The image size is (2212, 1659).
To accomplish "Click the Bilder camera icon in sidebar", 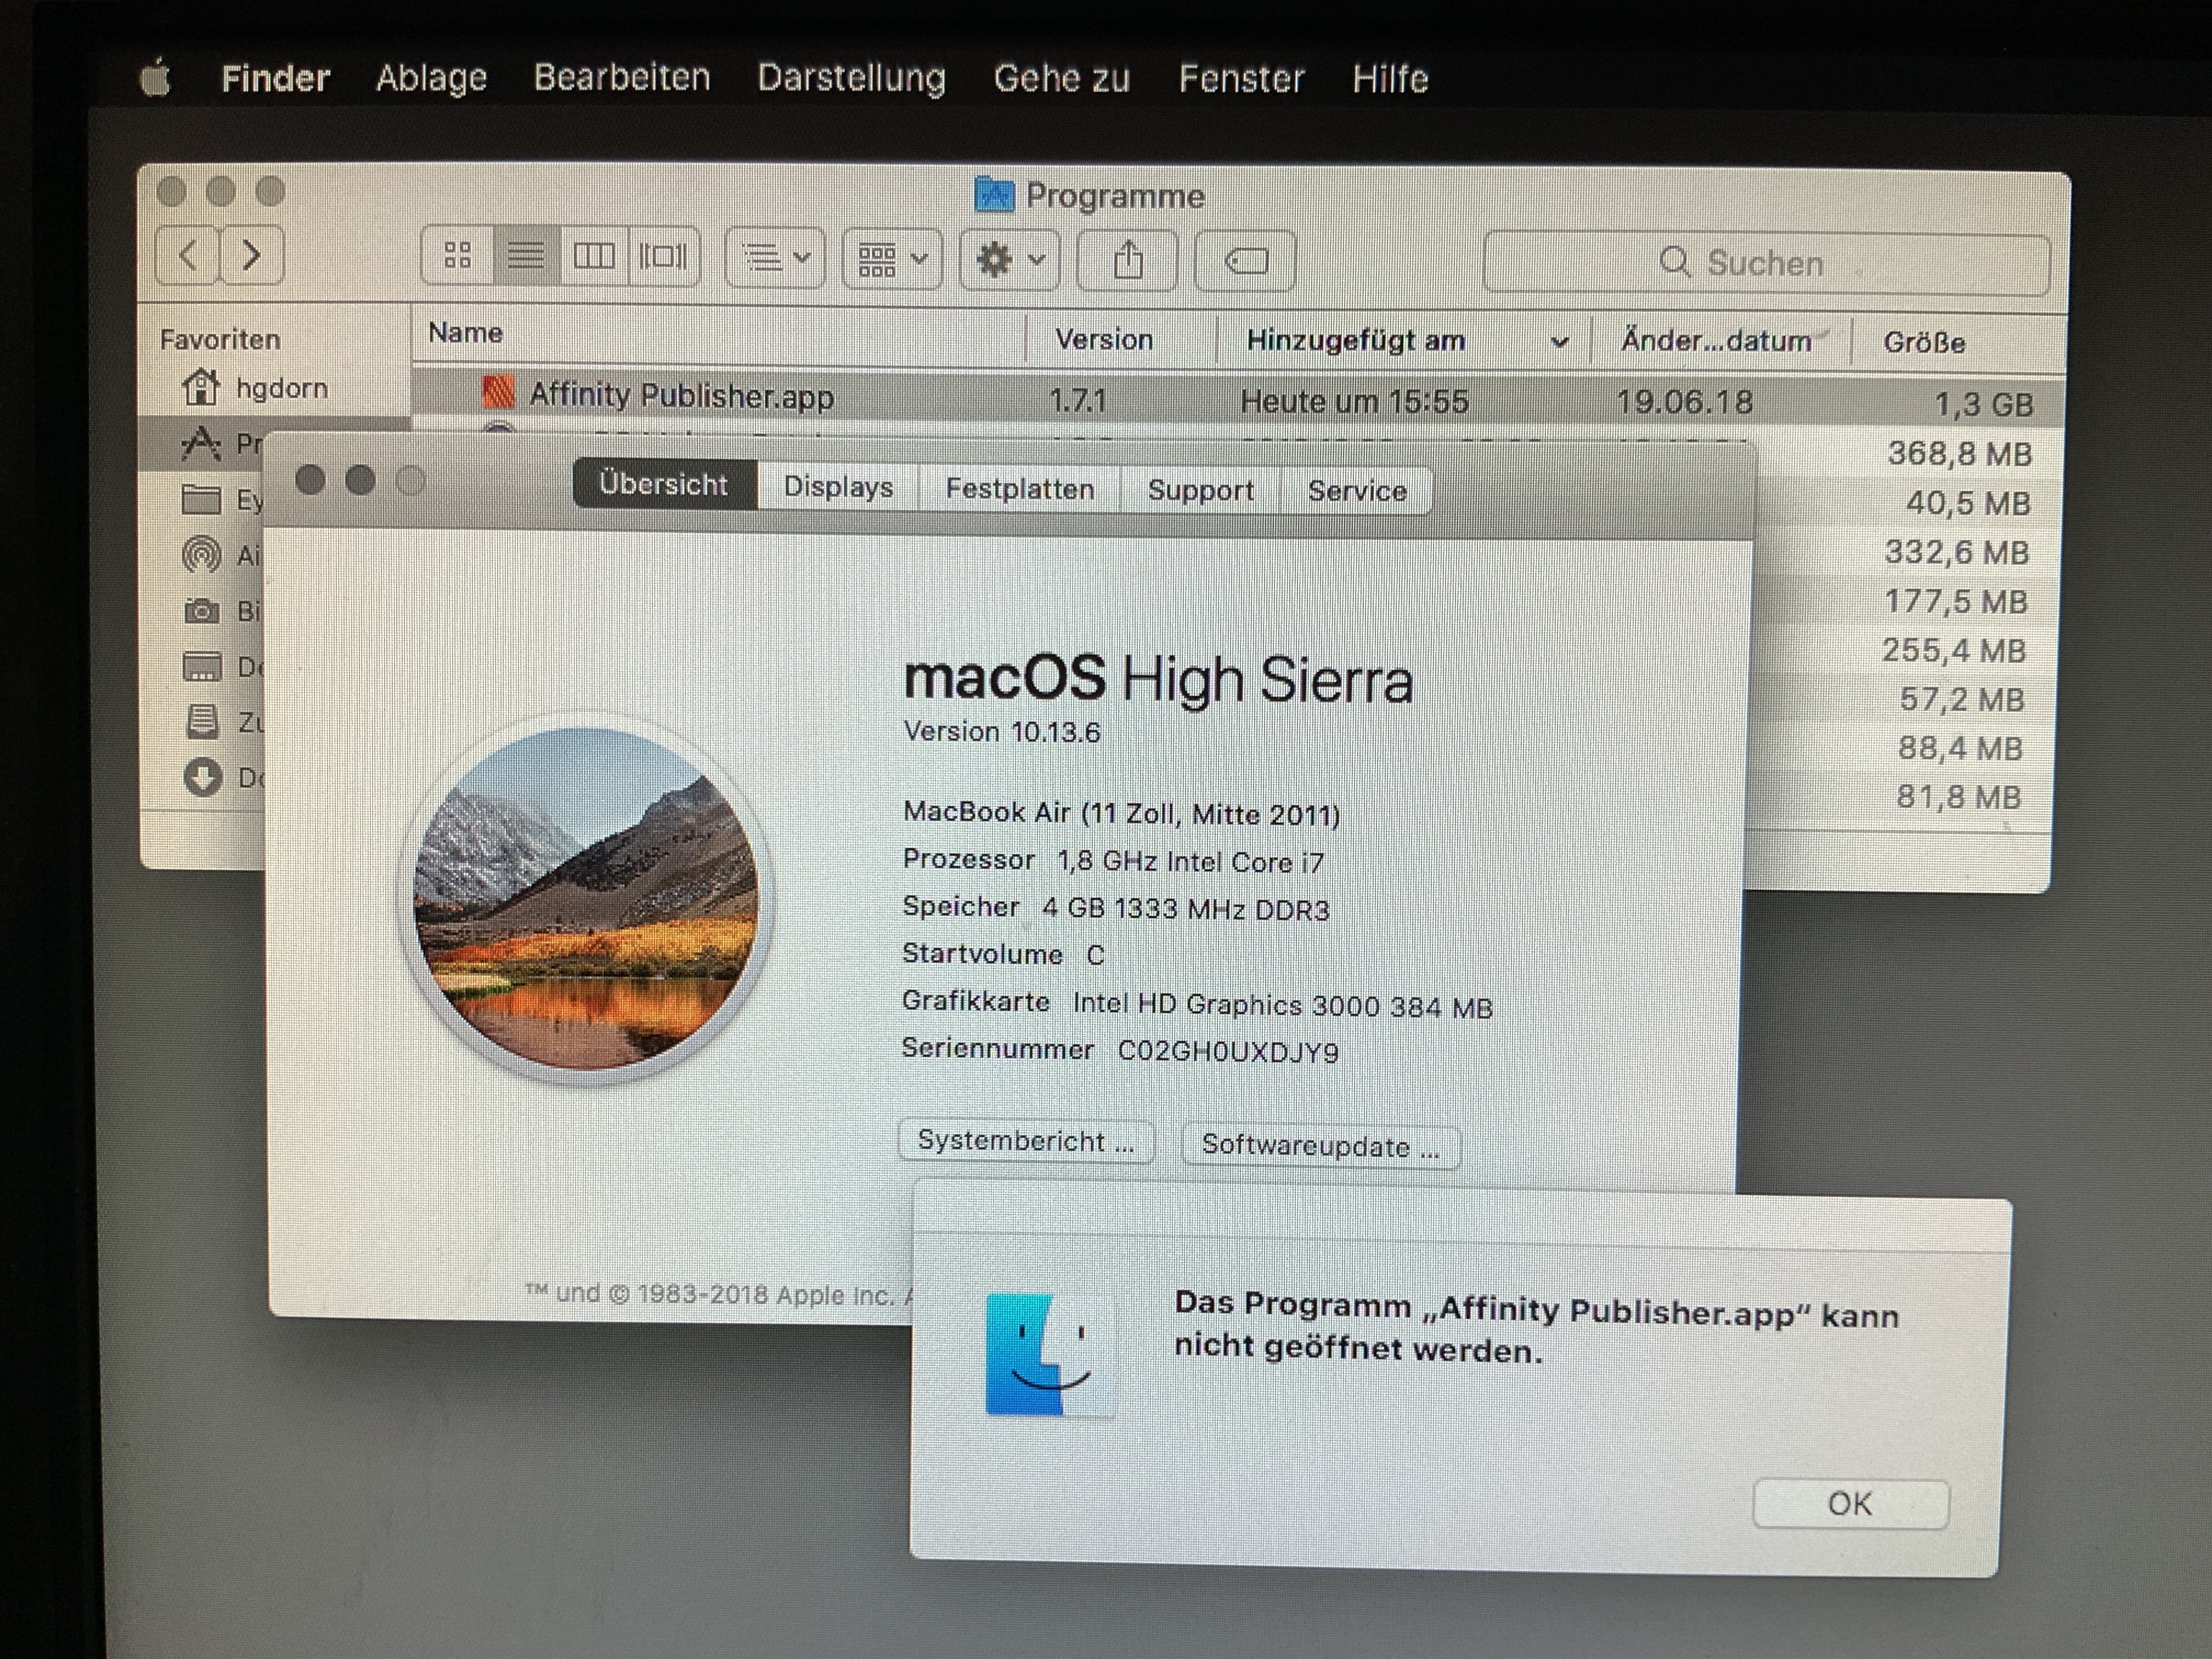I will [x=202, y=610].
